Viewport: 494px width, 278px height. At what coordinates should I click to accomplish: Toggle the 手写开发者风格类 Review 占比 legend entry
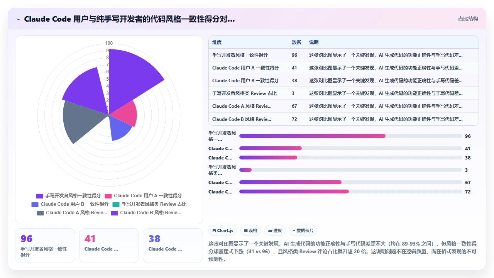[x=149, y=204]
